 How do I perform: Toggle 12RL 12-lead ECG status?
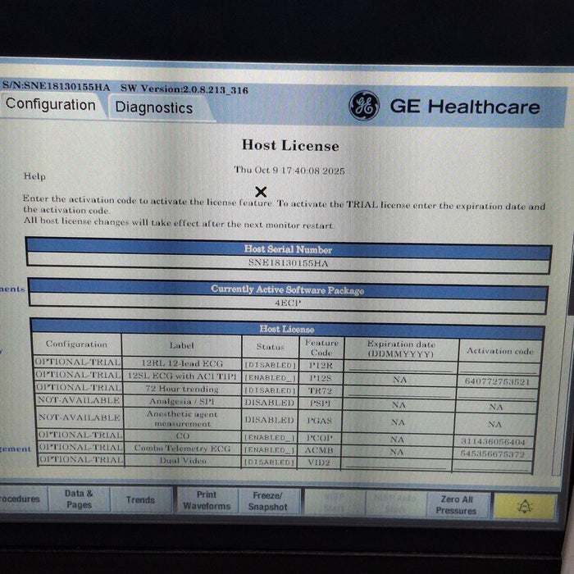pos(270,365)
